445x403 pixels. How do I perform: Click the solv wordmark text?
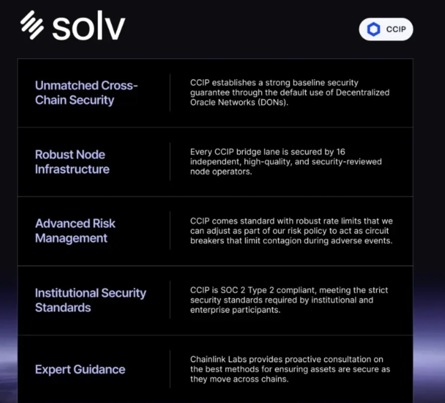pyautogui.click(x=89, y=26)
